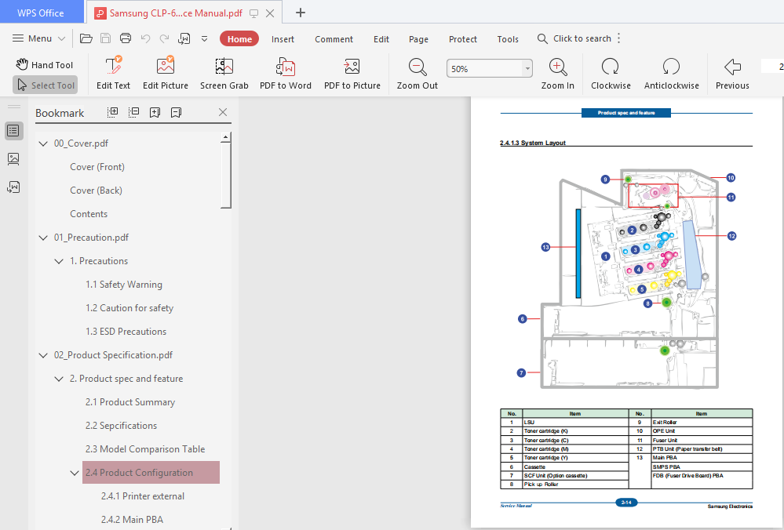Launch PDF to Word converter

(x=286, y=73)
